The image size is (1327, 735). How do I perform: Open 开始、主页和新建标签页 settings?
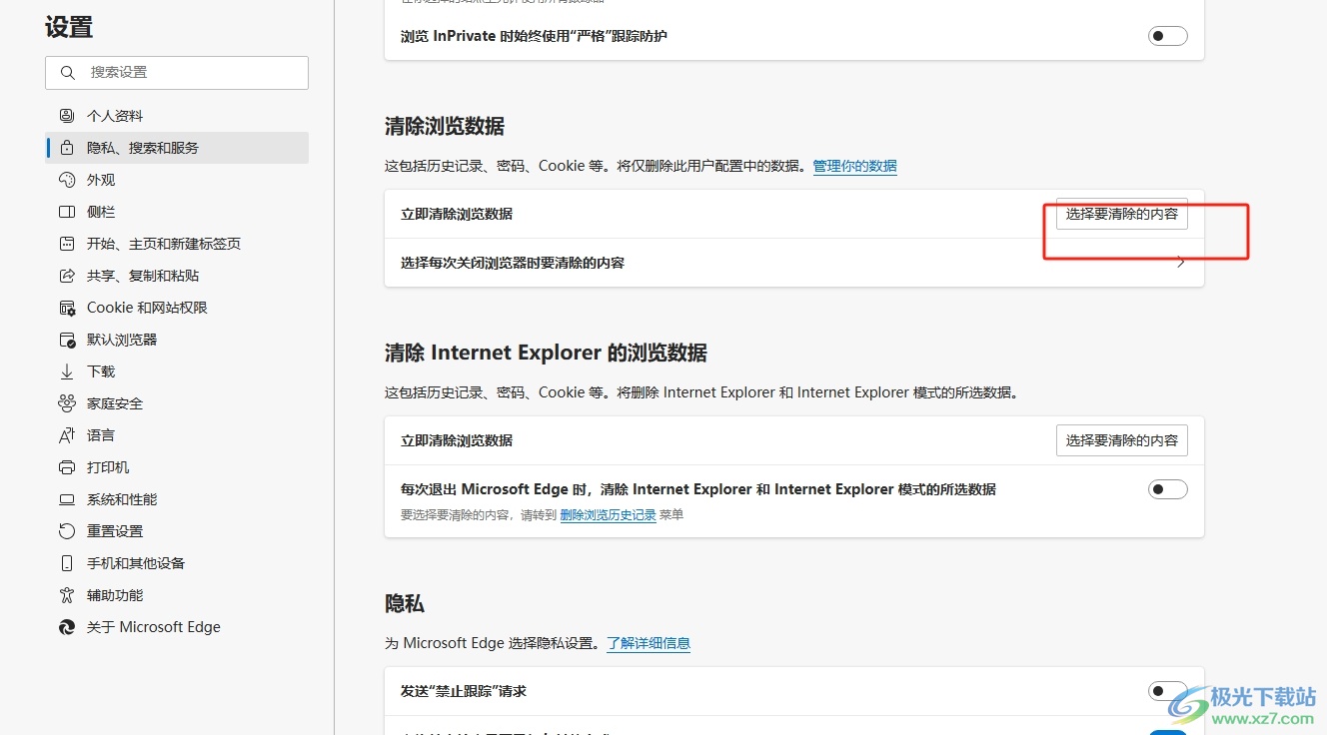coord(177,244)
